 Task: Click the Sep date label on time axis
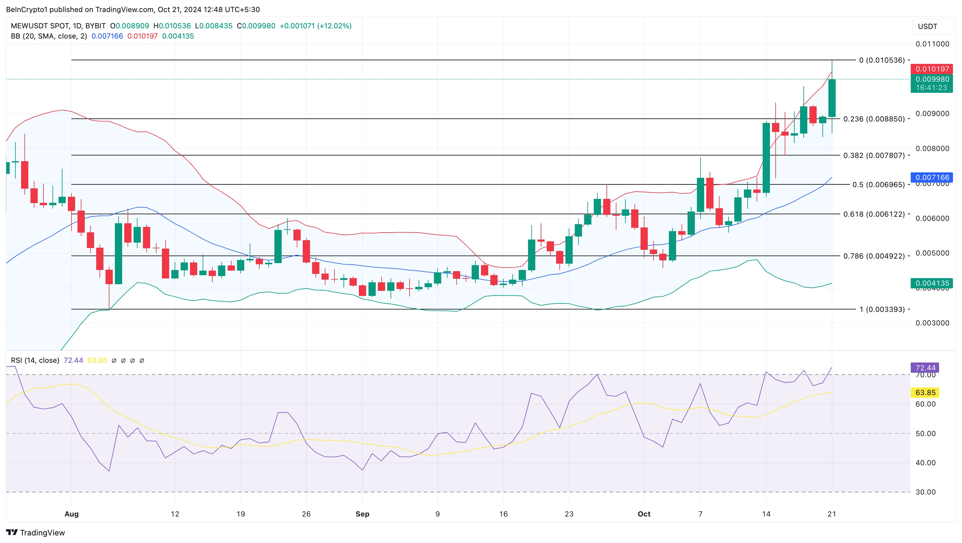coord(362,514)
